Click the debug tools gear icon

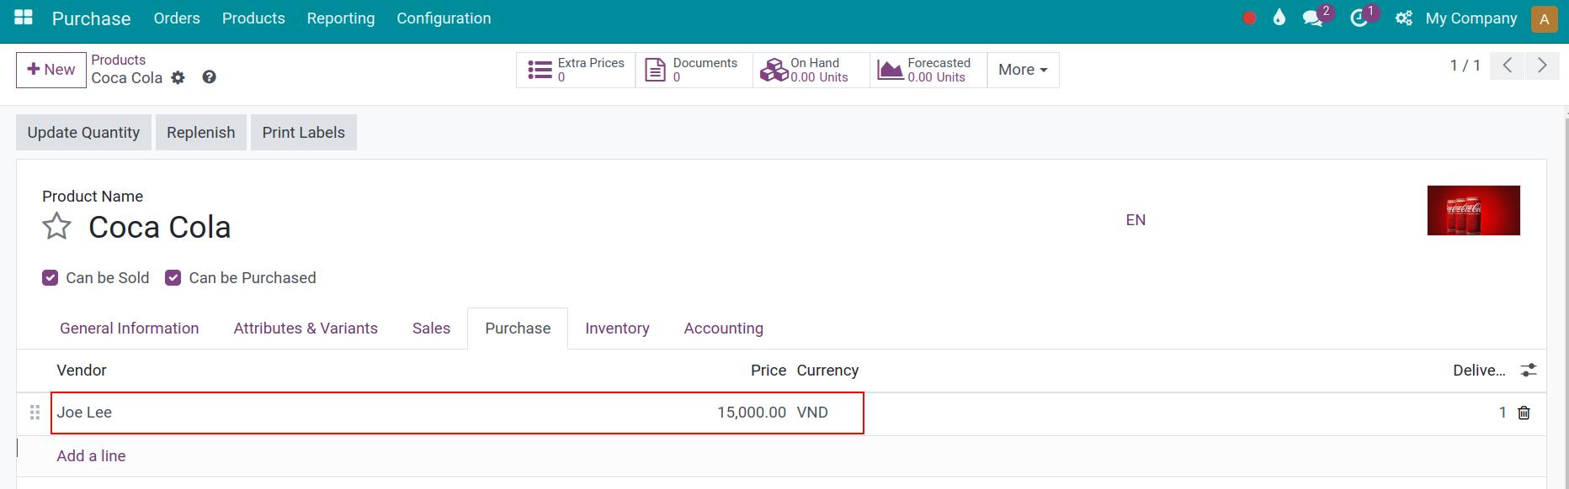1403,18
